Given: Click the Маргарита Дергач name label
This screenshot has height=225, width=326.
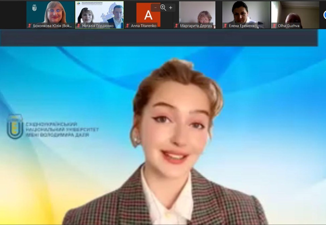Looking at the screenshot, I should pos(197,26).
